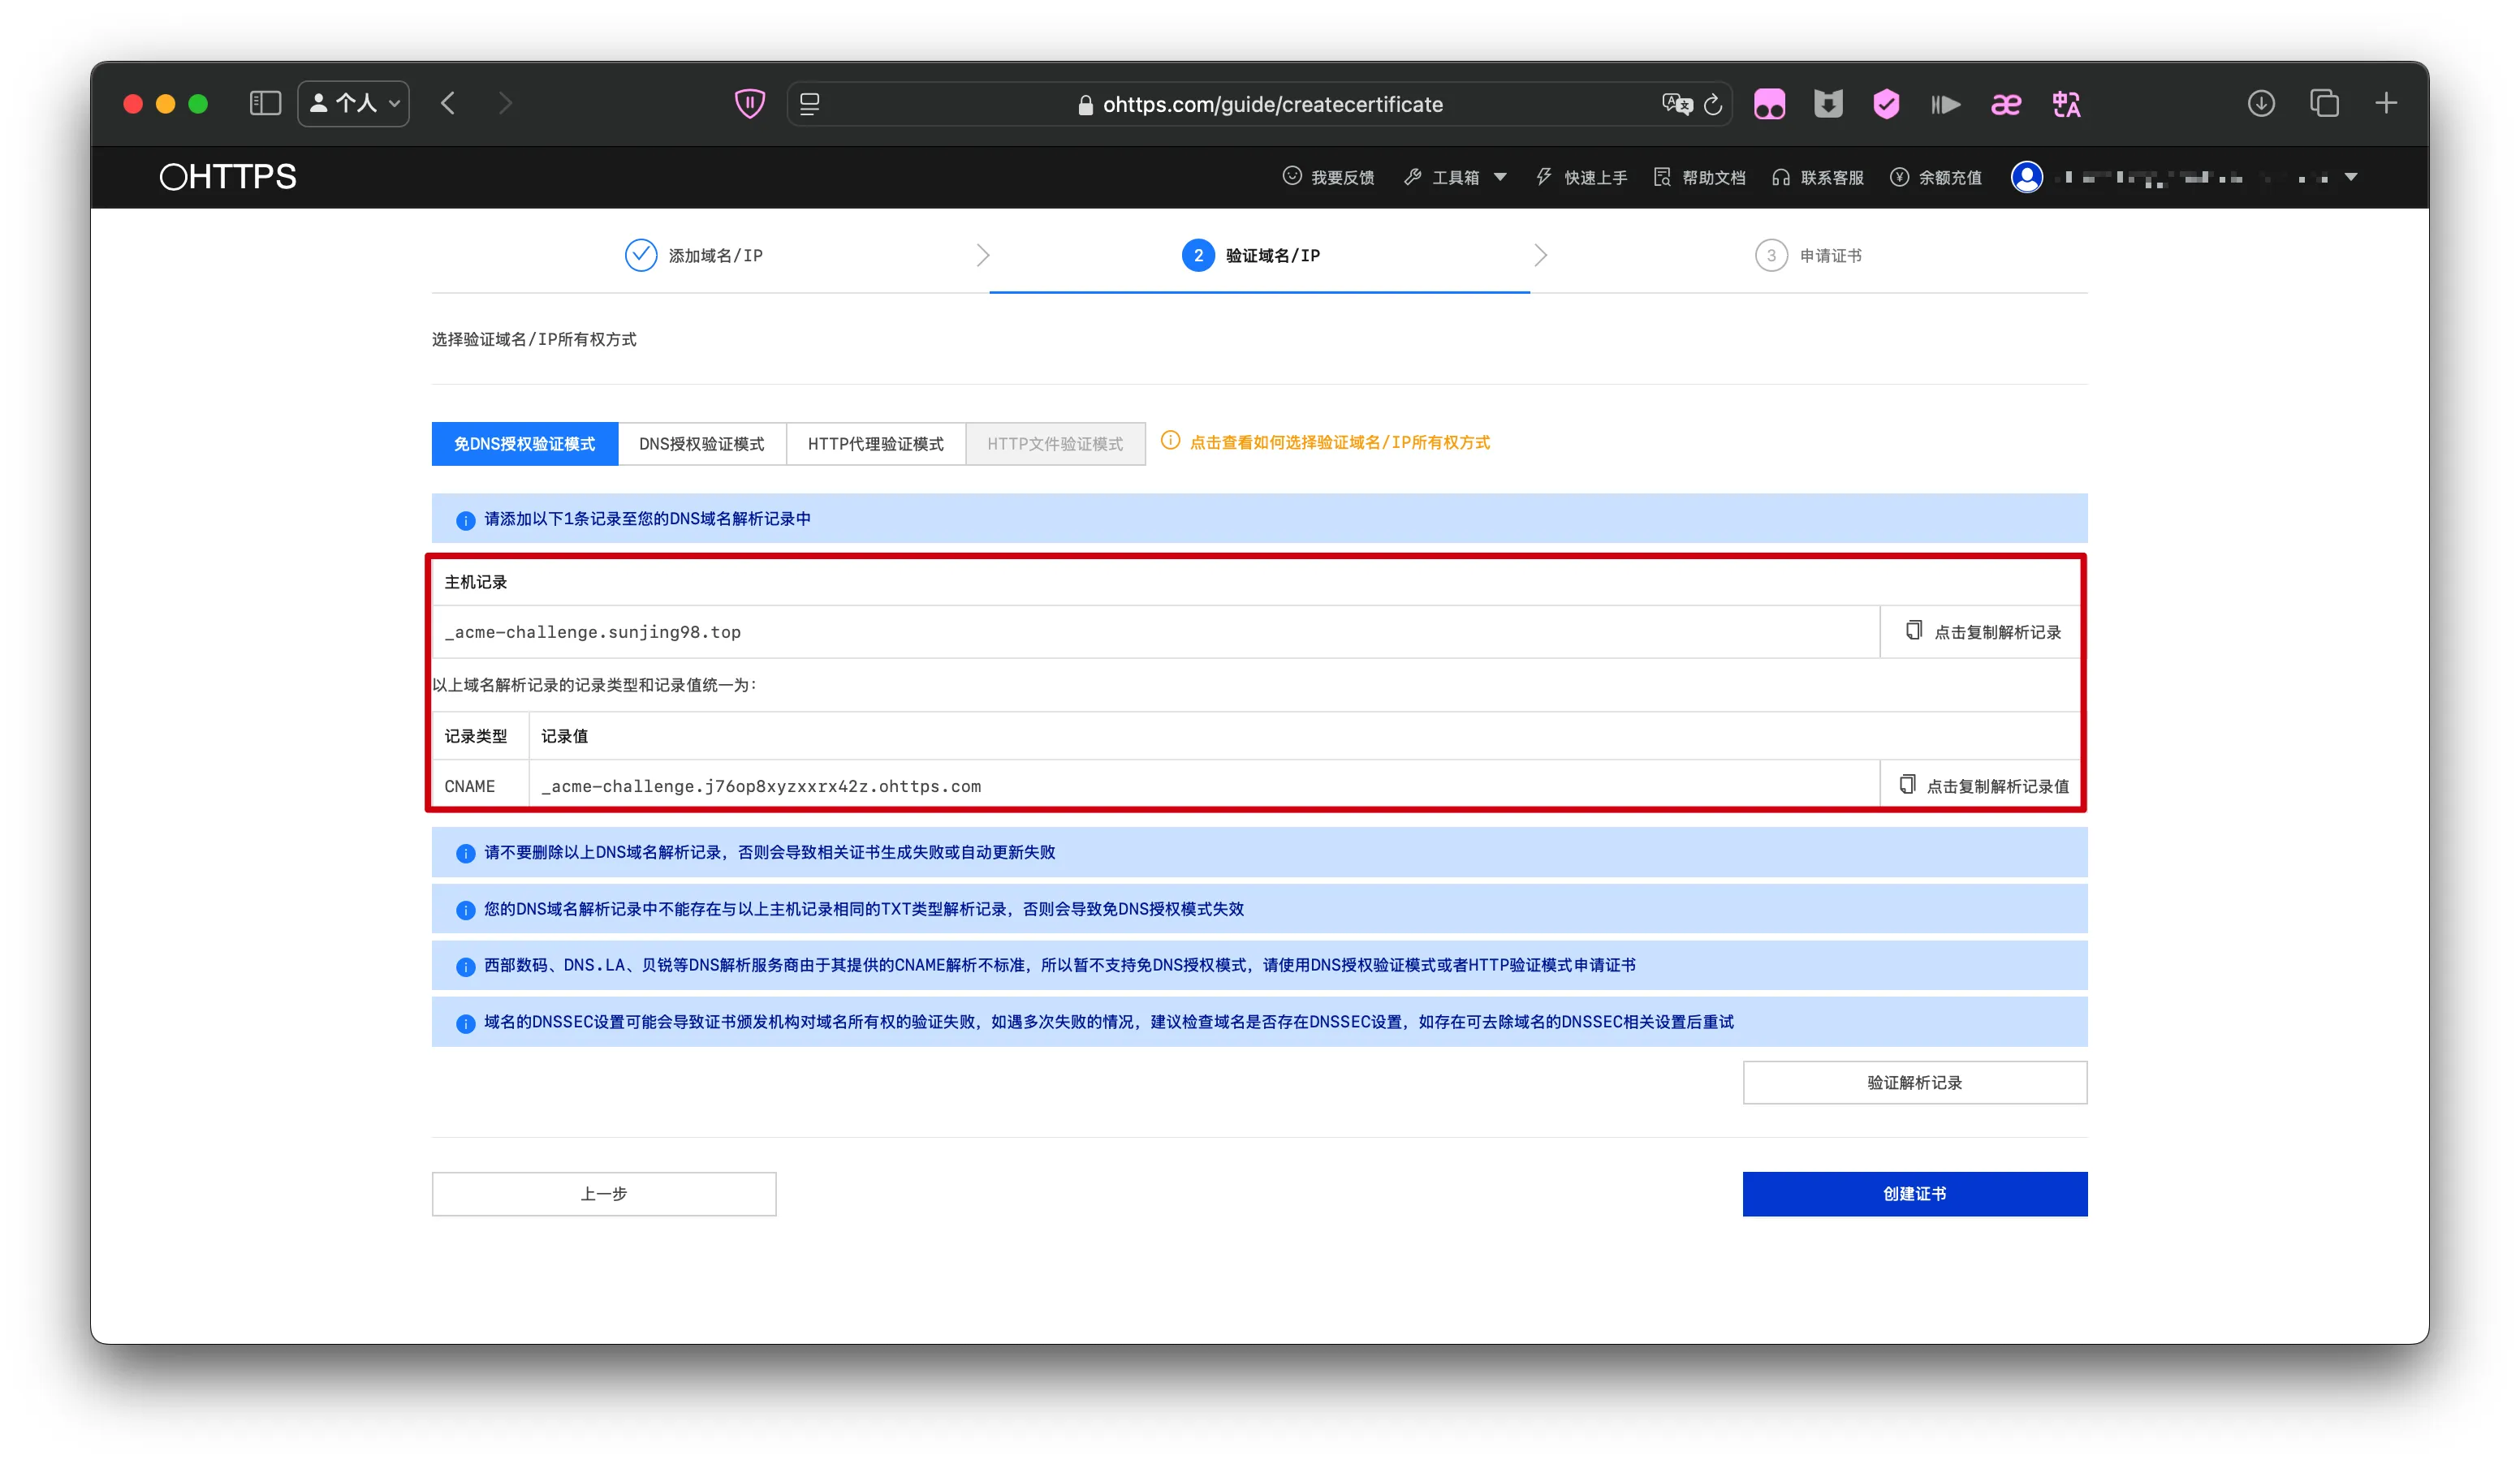Open the 个人 profile dropdown

354,104
